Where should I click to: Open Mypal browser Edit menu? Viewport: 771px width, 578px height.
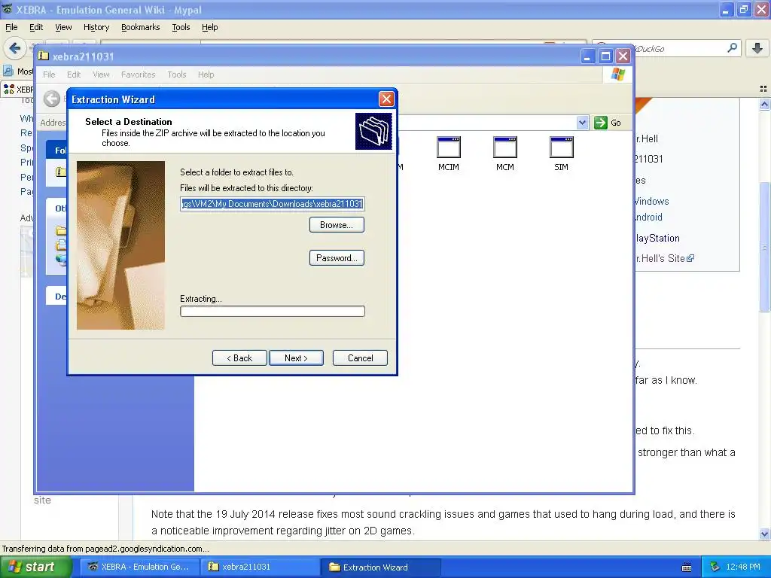36,27
